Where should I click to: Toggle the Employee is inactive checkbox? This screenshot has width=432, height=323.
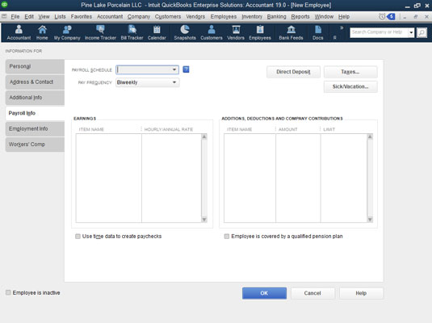[8, 292]
